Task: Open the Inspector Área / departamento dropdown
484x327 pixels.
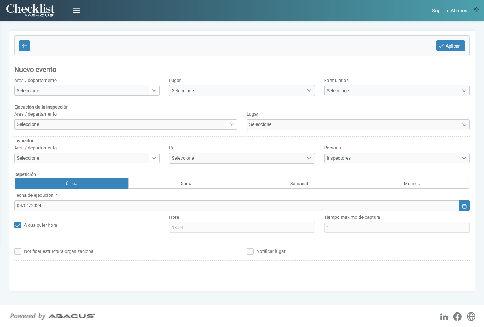Action: pyautogui.click(x=87, y=158)
